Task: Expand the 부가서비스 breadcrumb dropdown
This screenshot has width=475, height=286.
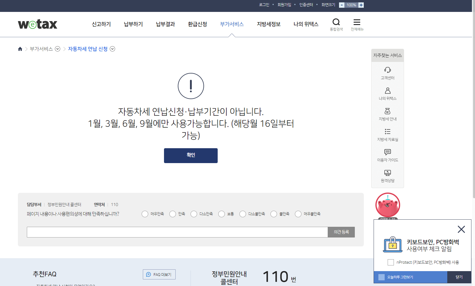Action: point(58,49)
